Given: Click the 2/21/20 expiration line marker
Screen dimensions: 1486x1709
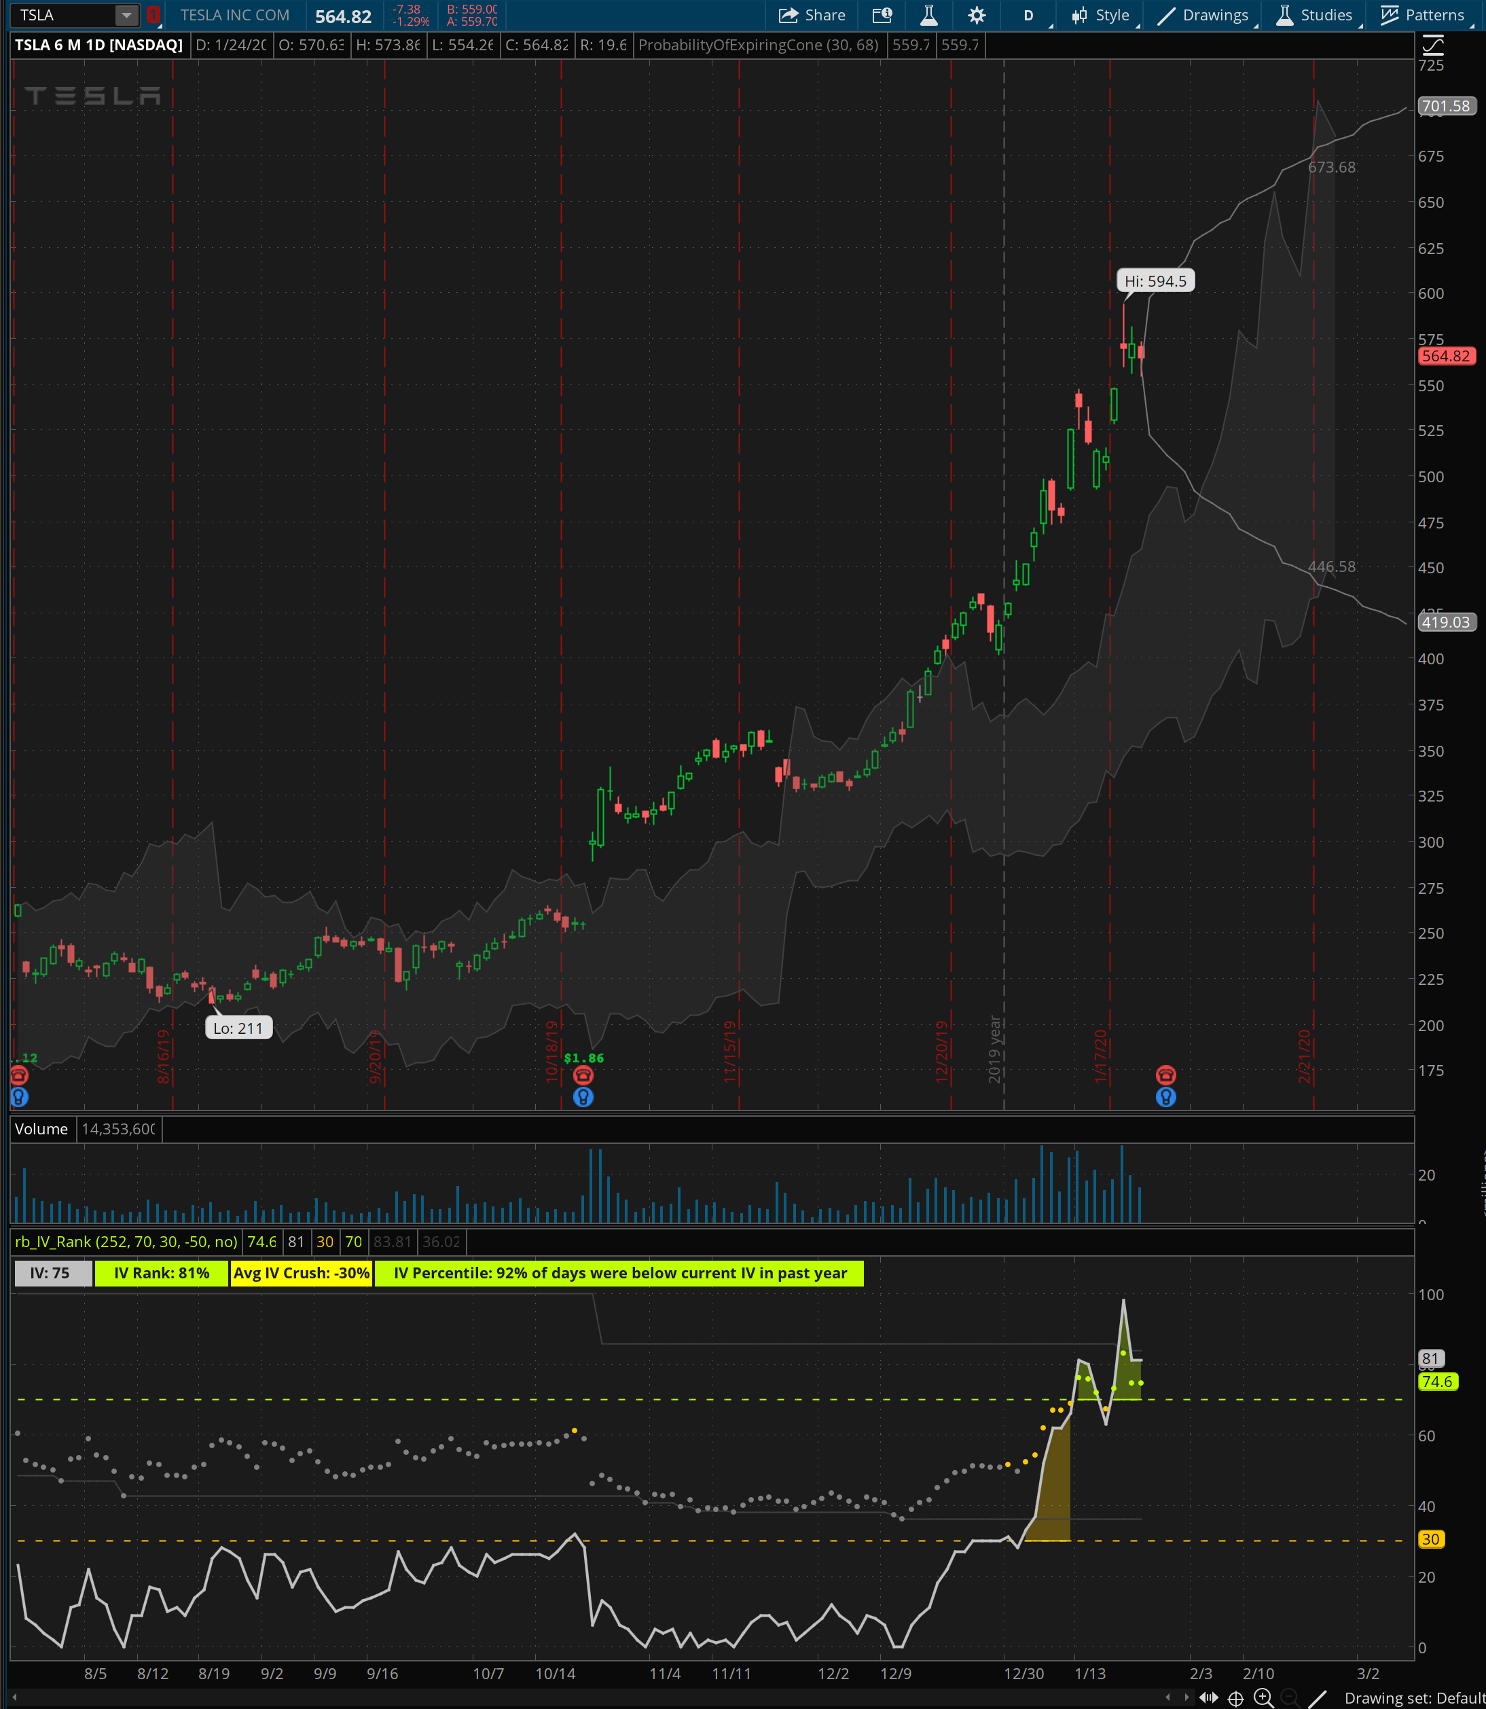Looking at the screenshot, I should 1305,1056.
